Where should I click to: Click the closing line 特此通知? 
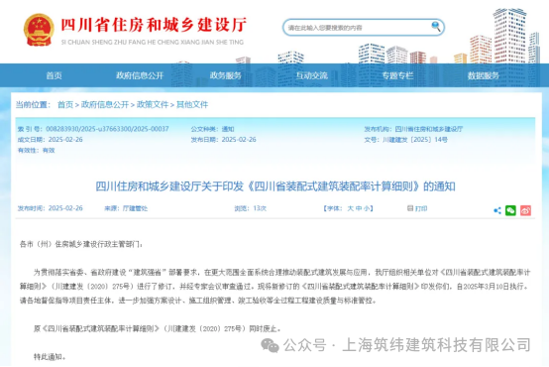click(50, 357)
